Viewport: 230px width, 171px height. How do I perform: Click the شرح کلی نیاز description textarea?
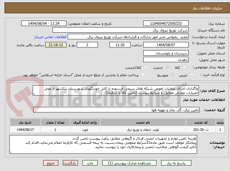click(115, 91)
